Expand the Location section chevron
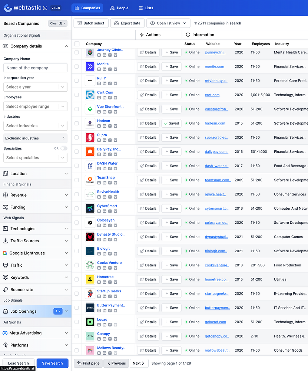 pos(66,174)
